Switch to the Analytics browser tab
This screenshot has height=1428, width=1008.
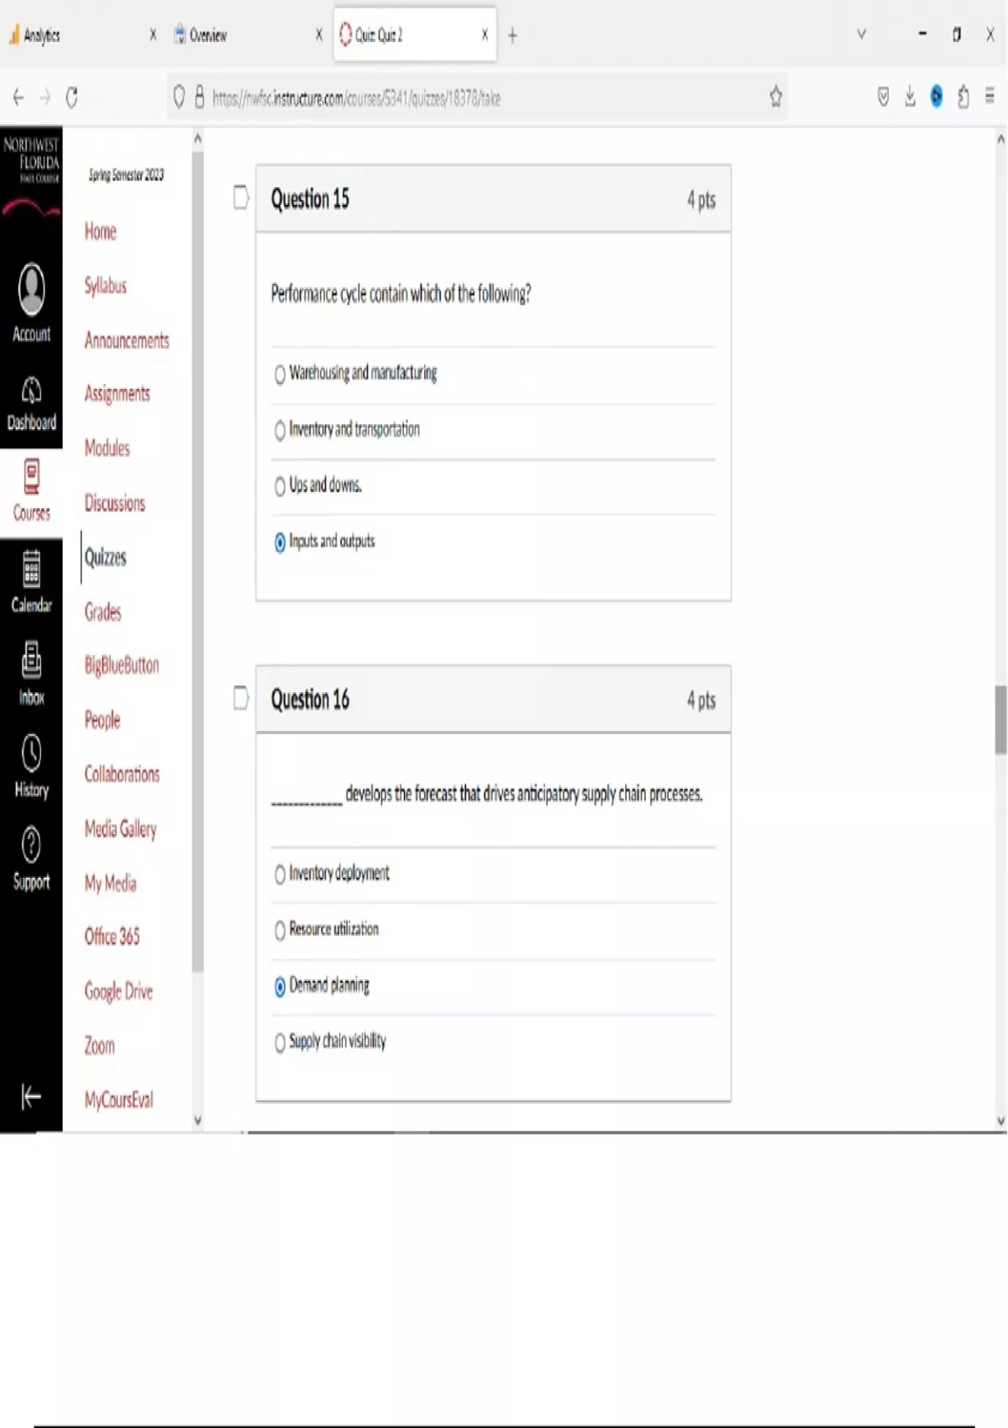76,35
